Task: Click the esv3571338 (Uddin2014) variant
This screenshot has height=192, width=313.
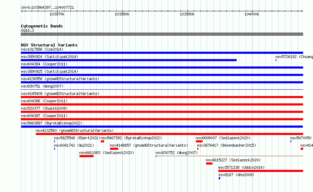Action: (261, 171)
